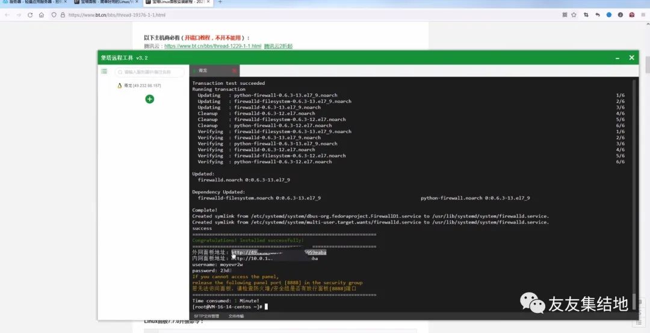650x333 pixels.
Task: Open the SFTP文件管理 tab at the bottom
Action: point(206,316)
